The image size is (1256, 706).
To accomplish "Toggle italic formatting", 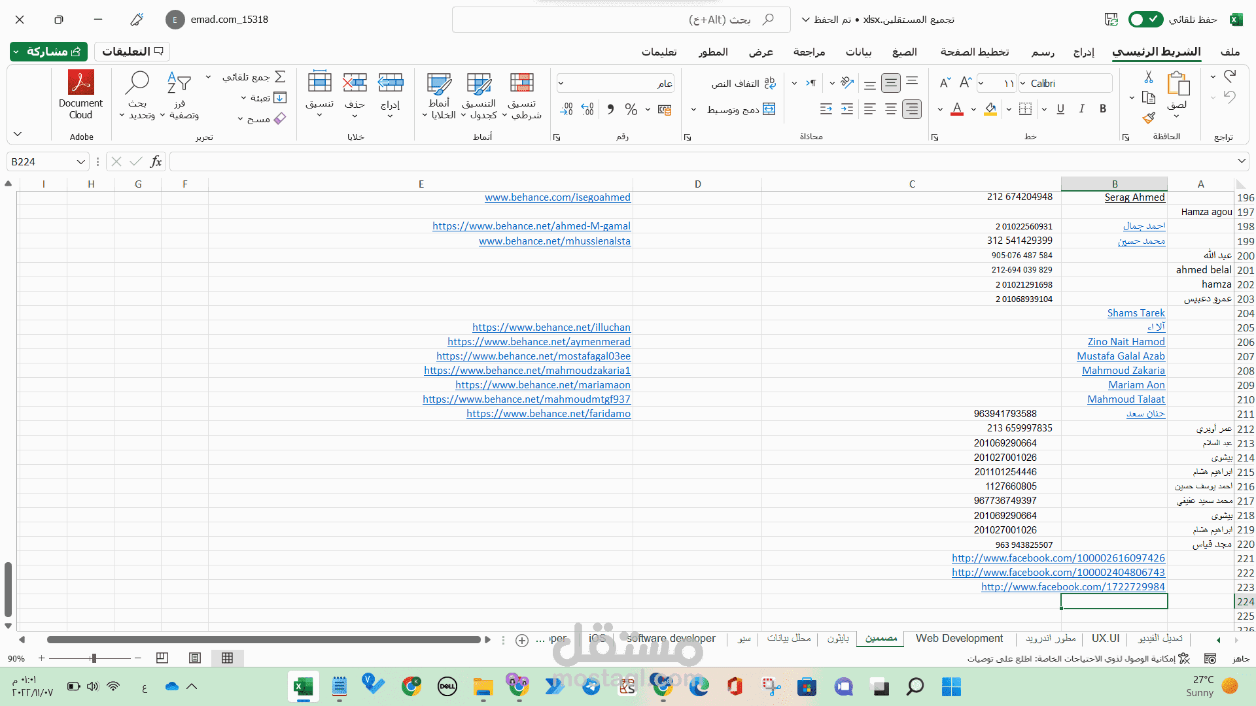I will click(1081, 109).
